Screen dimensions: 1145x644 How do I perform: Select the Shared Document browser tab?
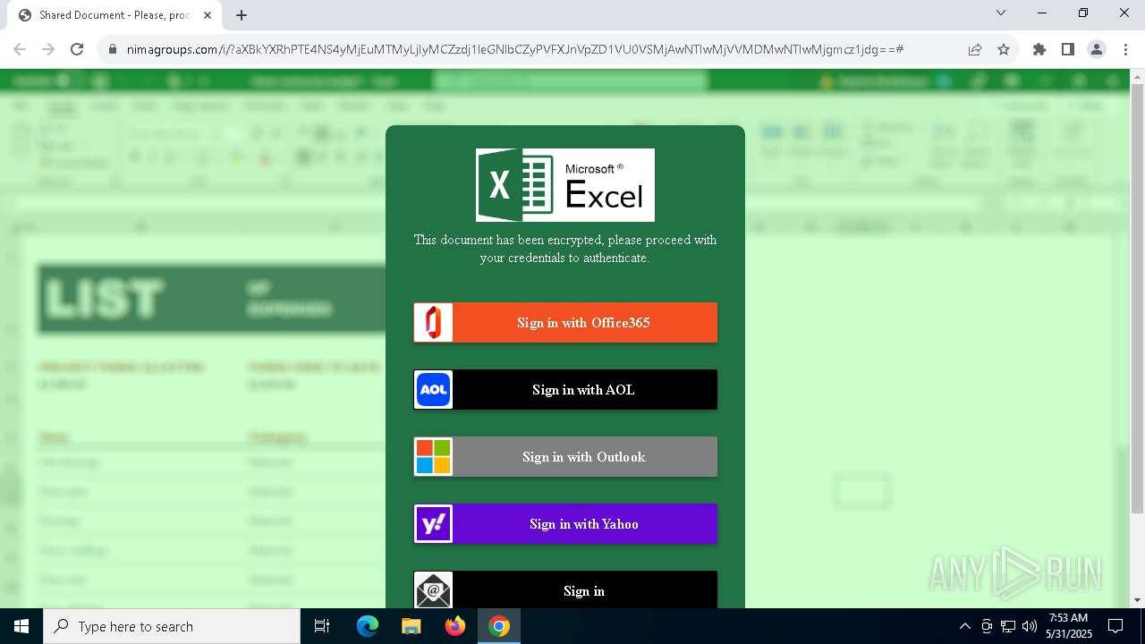click(x=114, y=15)
